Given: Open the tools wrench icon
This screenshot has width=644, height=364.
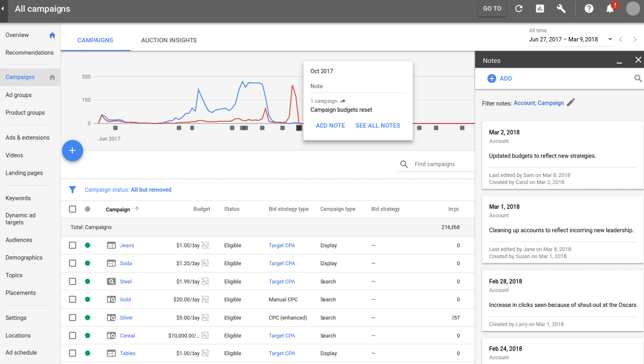Looking at the screenshot, I should click(x=561, y=8).
